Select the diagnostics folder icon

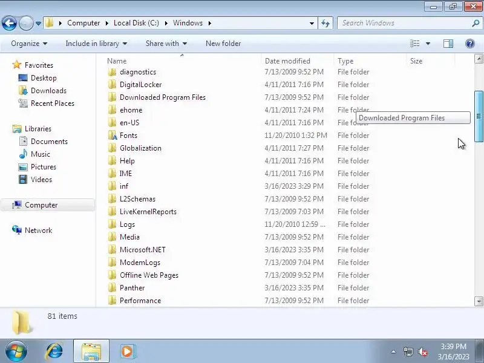[x=113, y=72]
